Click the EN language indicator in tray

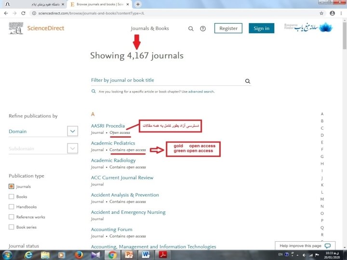coord(280,255)
